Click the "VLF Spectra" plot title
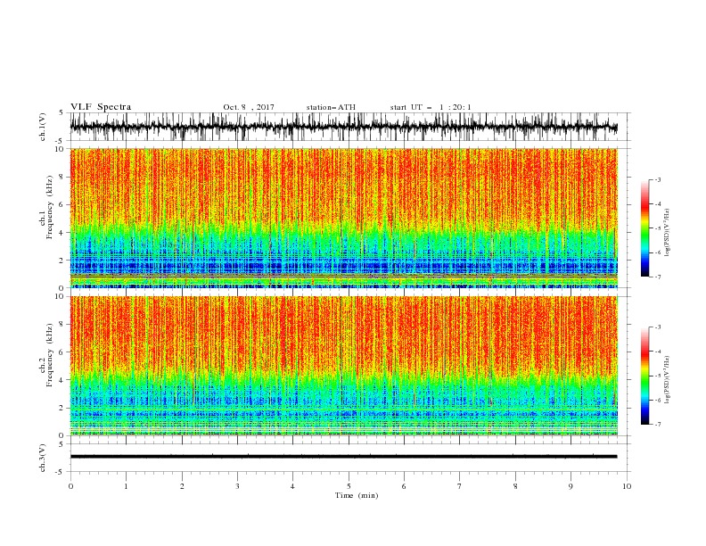706x546 pixels. pos(101,107)
